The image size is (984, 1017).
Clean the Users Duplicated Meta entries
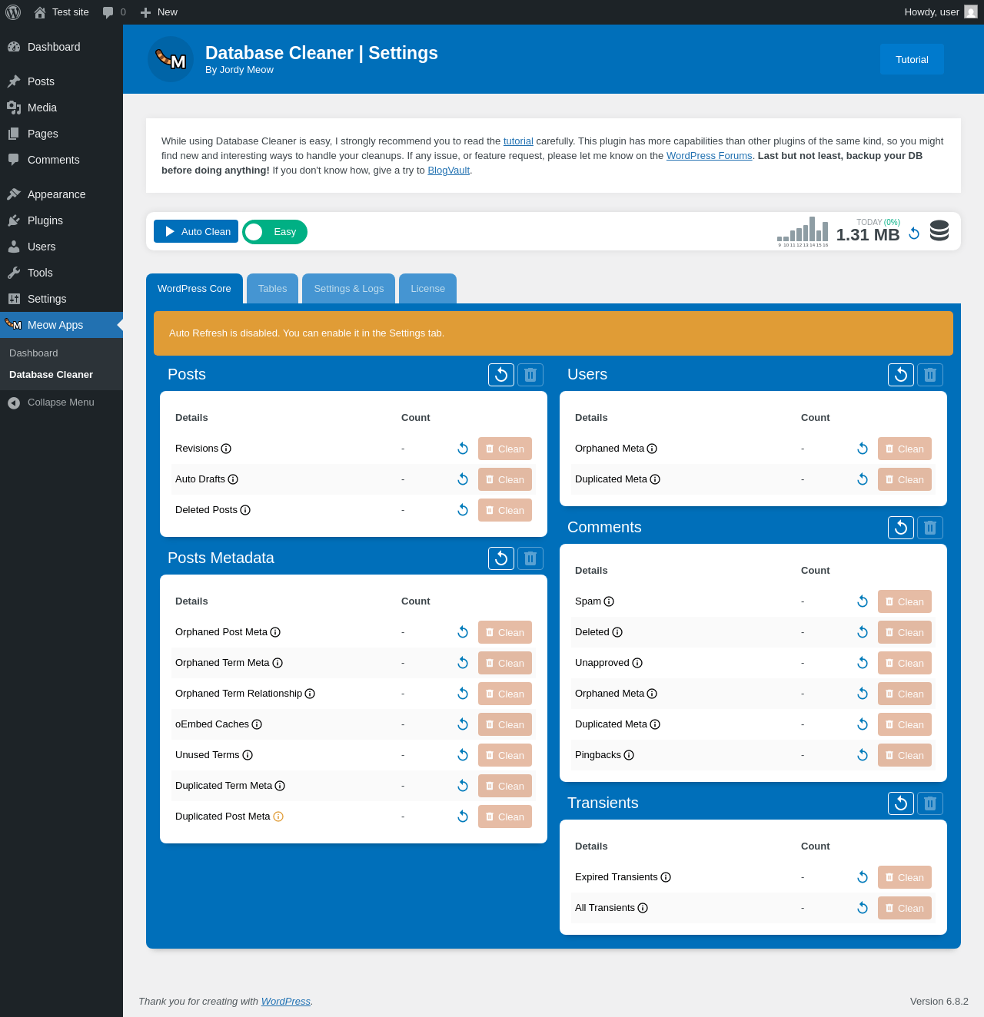905,479
